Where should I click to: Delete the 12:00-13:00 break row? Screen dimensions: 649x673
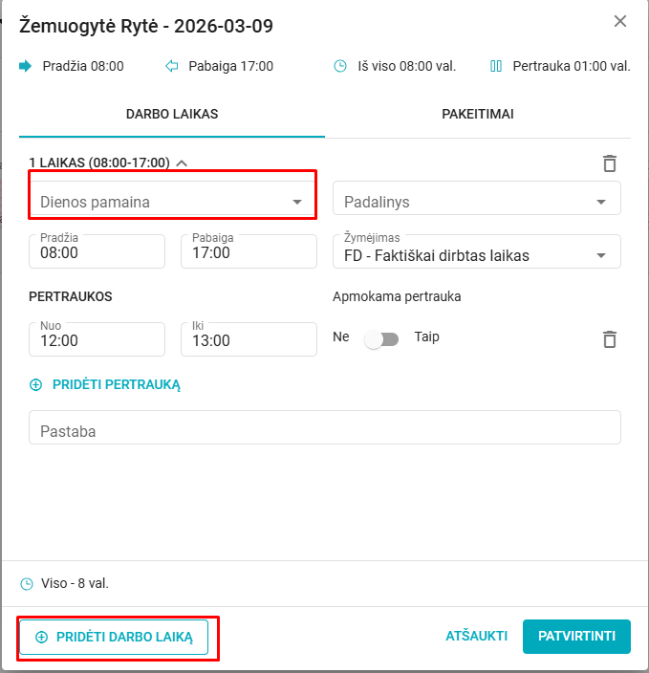pyautogui.click(x=610, y=339)
